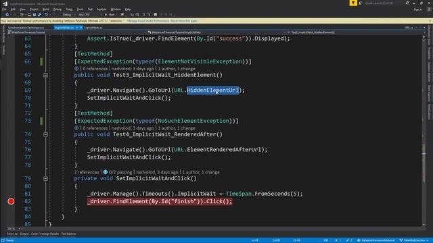Click the bookmark toolbar icon
The height and width of the screenshot is (243, 433).
click(x=156, y=15)
